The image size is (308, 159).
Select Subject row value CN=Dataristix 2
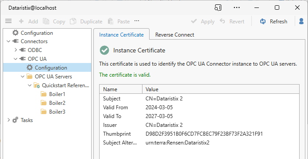pos(164,99)
